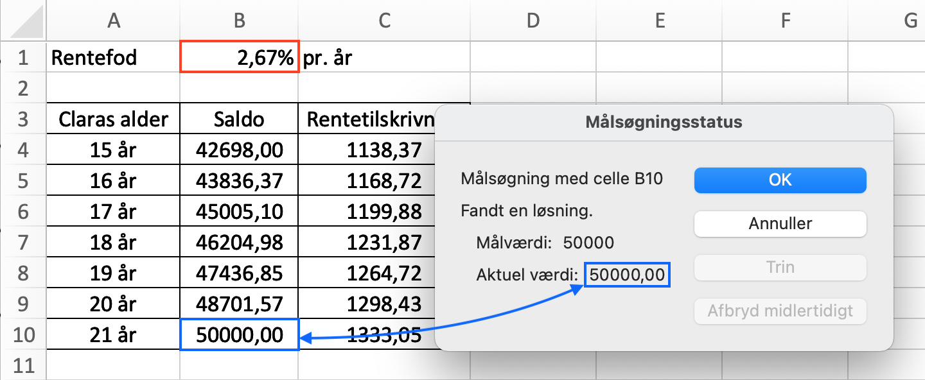
Task: Click the Aktuel værdi 50000,00 field
Action: 627,275
